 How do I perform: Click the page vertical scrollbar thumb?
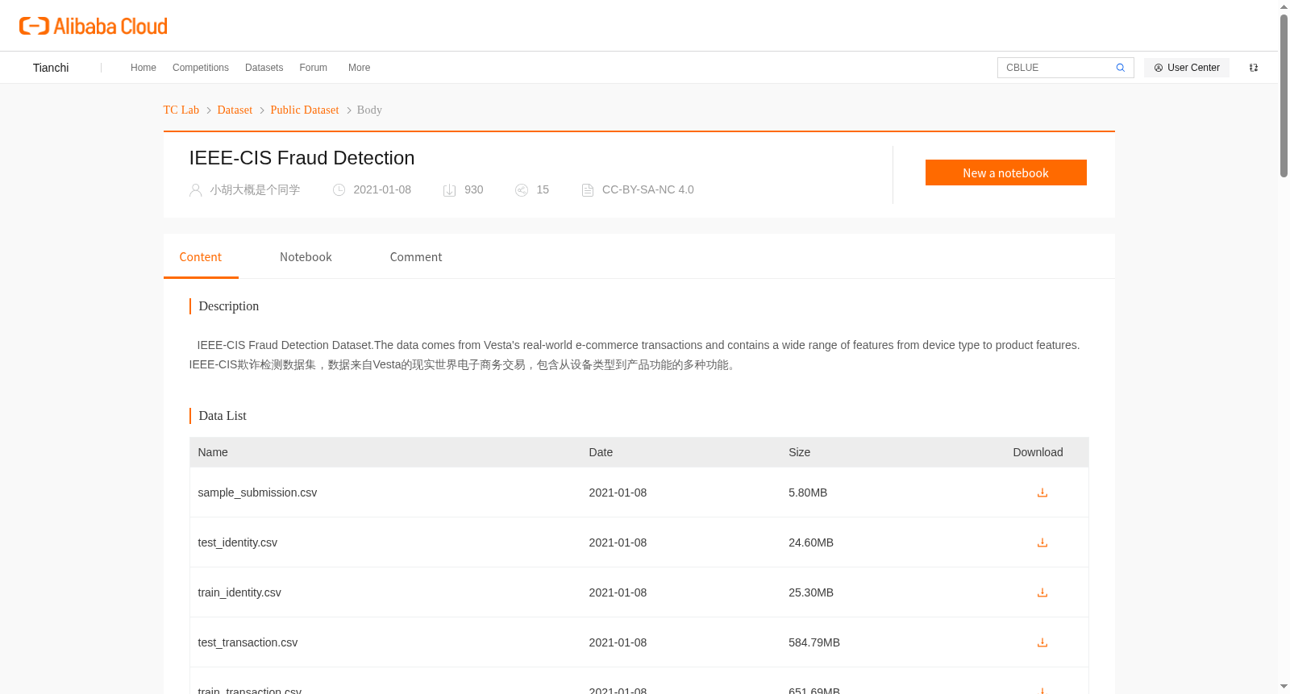(1284, 95)
